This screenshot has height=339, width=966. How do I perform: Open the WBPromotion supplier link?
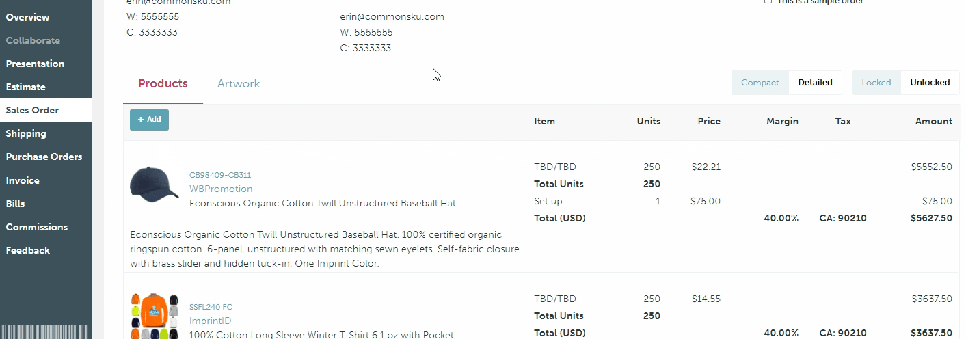tap(221, 189)
